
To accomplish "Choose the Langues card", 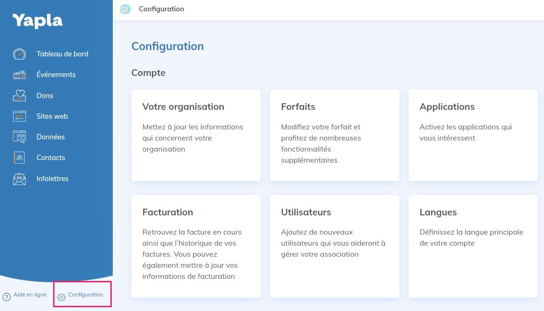I will pos(473,246).
